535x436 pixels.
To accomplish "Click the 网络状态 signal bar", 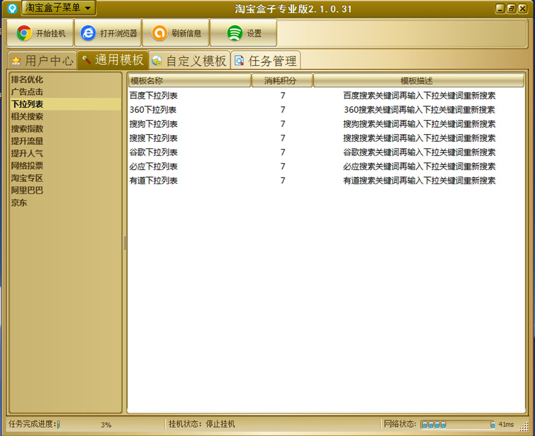I will click(x=458, y=424).
